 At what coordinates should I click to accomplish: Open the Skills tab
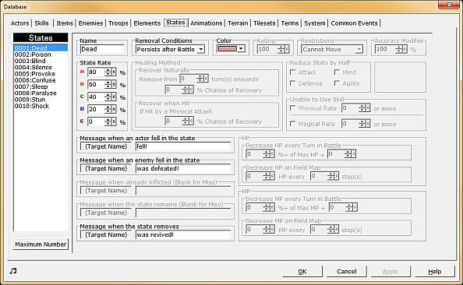[x=41, y=23]
